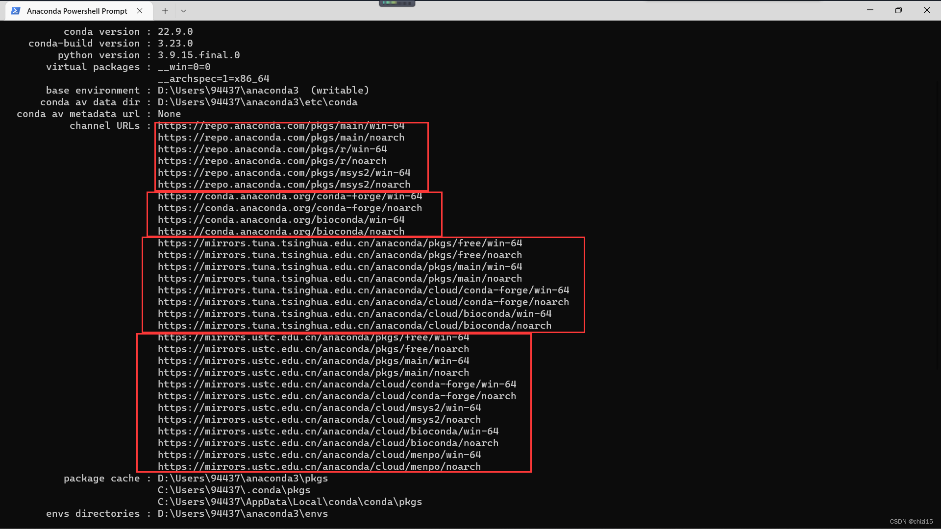Select the Anaconda Powershell Prompt tab

coord(78,11)
